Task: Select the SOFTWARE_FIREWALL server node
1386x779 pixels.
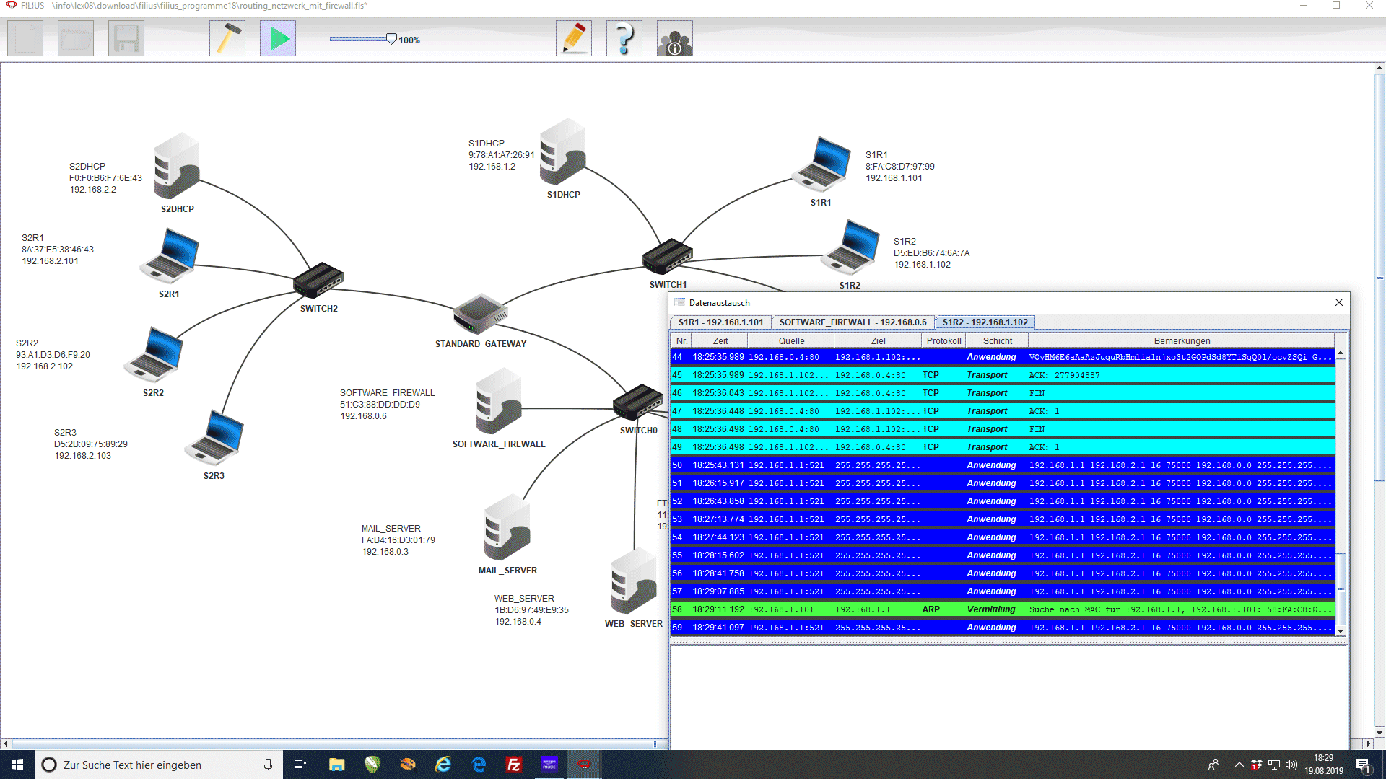Action: [x=499, y=402]
